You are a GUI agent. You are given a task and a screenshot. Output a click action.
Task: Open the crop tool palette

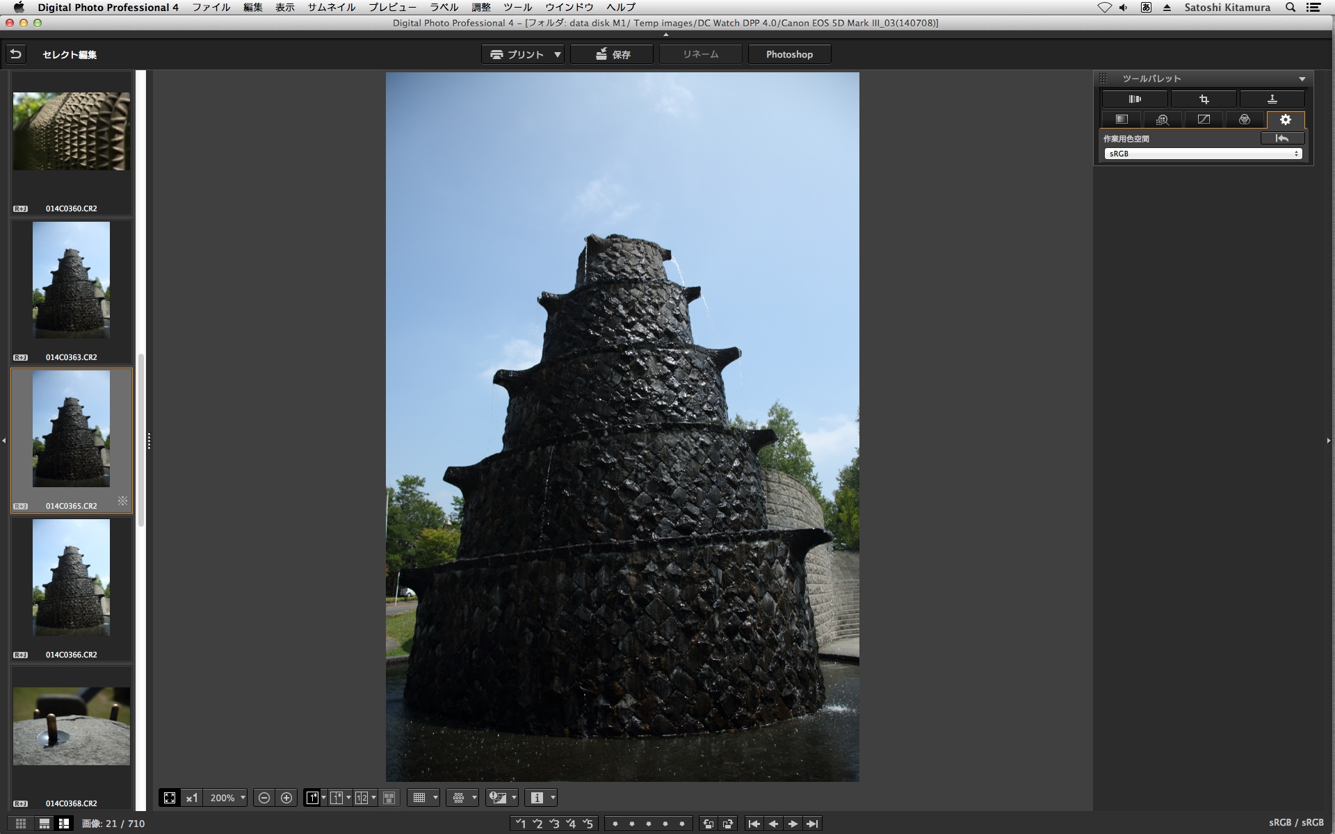coord(1204,99)
